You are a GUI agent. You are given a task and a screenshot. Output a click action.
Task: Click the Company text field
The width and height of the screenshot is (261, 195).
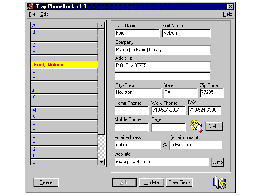pos(163,50)
